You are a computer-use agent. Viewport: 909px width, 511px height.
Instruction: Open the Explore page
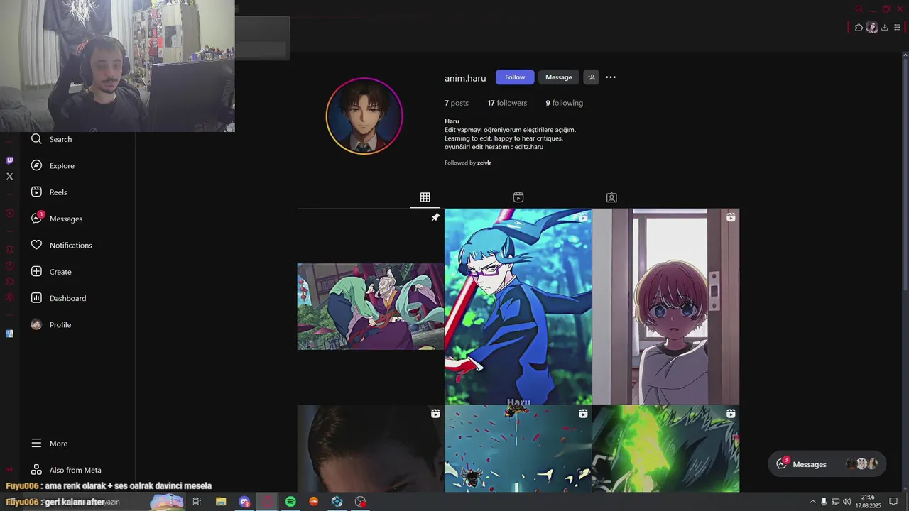(x=53, y=165)
